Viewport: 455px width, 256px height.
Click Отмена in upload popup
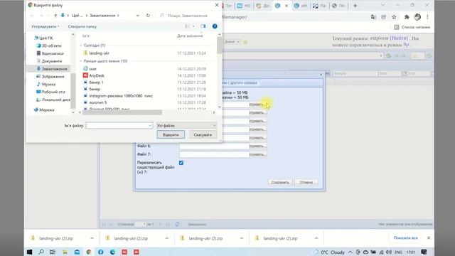click(x=306, y=182)
